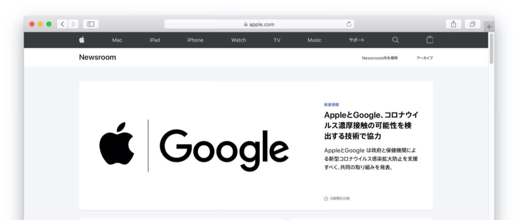This screenshot has width=518, height=220.
Task: Reload the page with refresh icon
Action: click(349, 24)
